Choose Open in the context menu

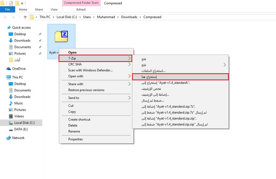click(96, 52)
